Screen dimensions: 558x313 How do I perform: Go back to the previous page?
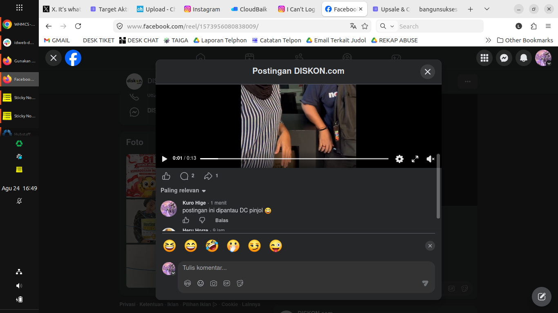[x=49, y=26]
